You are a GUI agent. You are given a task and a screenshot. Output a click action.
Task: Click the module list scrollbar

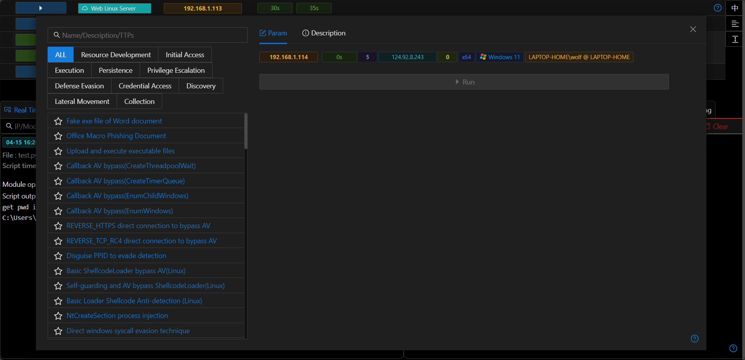coord(246,131)
